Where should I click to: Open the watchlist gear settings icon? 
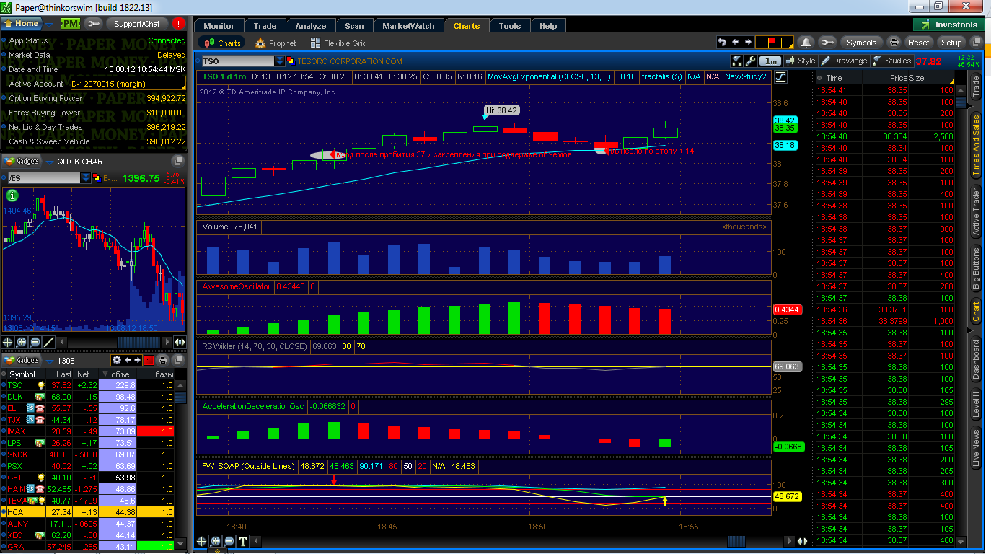click(117, 360)
